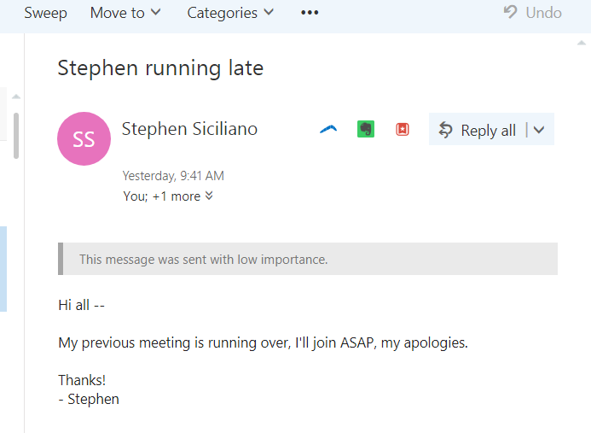Expand recipients via 'You; +1 more'
This screenshot has height=433, width=591.
[x=168, y=196]
